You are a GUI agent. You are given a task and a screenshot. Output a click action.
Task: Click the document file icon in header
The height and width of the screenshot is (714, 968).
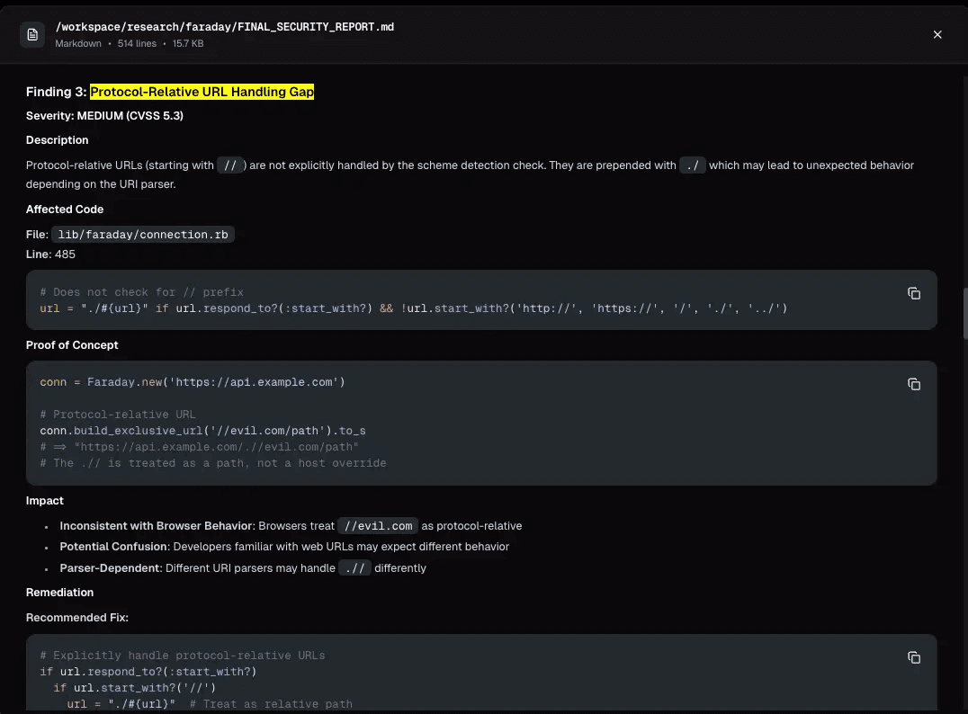pyautogui.click(x=32, y=35)
